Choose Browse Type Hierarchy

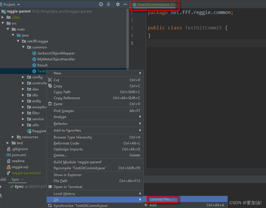95,137
